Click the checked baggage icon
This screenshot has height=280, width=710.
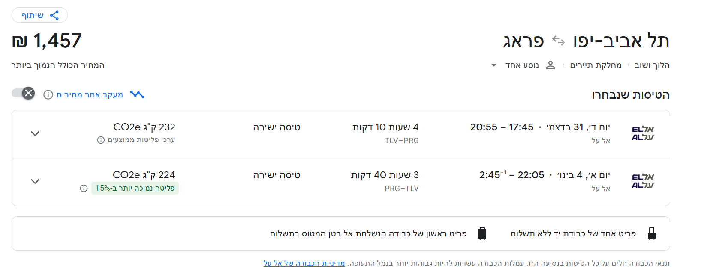pos(483,233)
